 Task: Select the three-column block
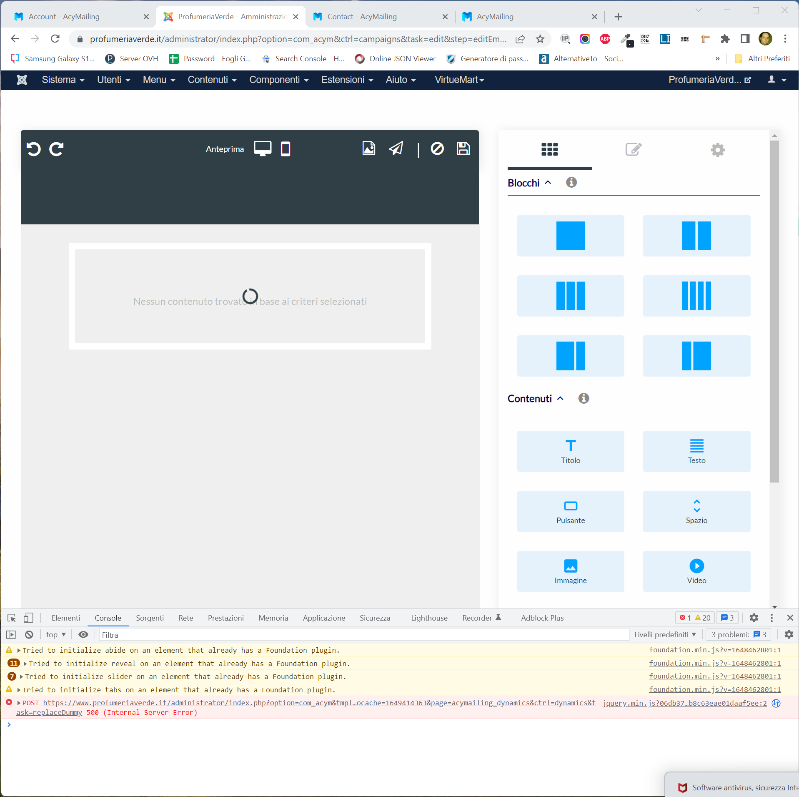coord(571,296)
